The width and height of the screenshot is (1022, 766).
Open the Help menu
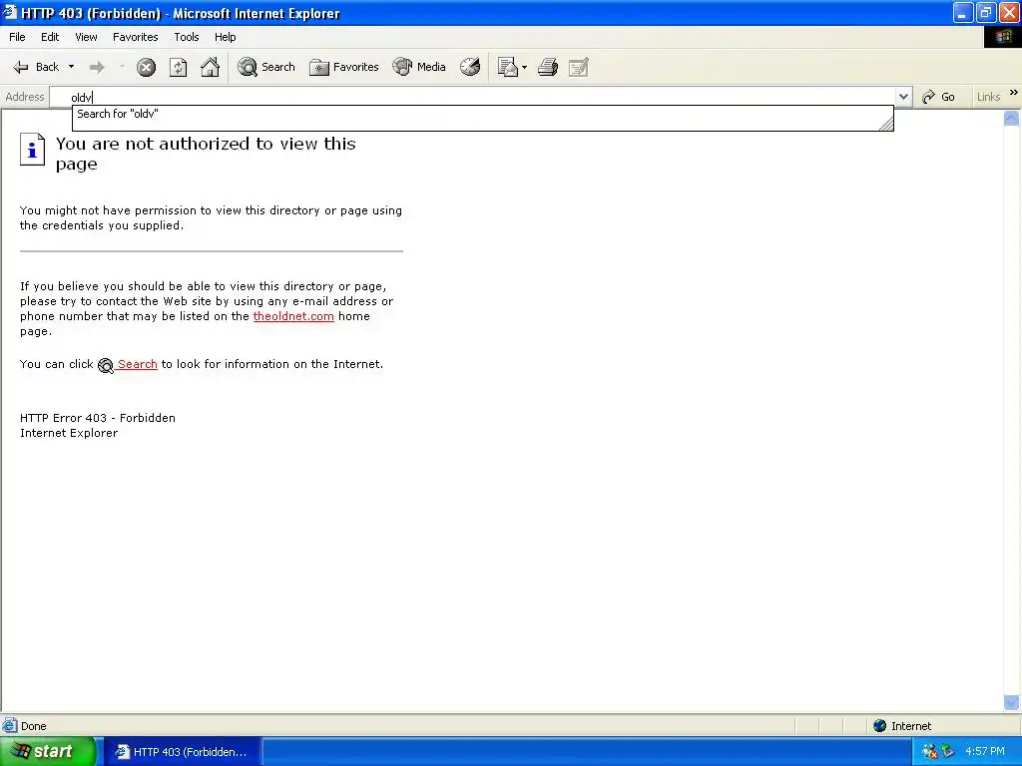click(225, 37)
